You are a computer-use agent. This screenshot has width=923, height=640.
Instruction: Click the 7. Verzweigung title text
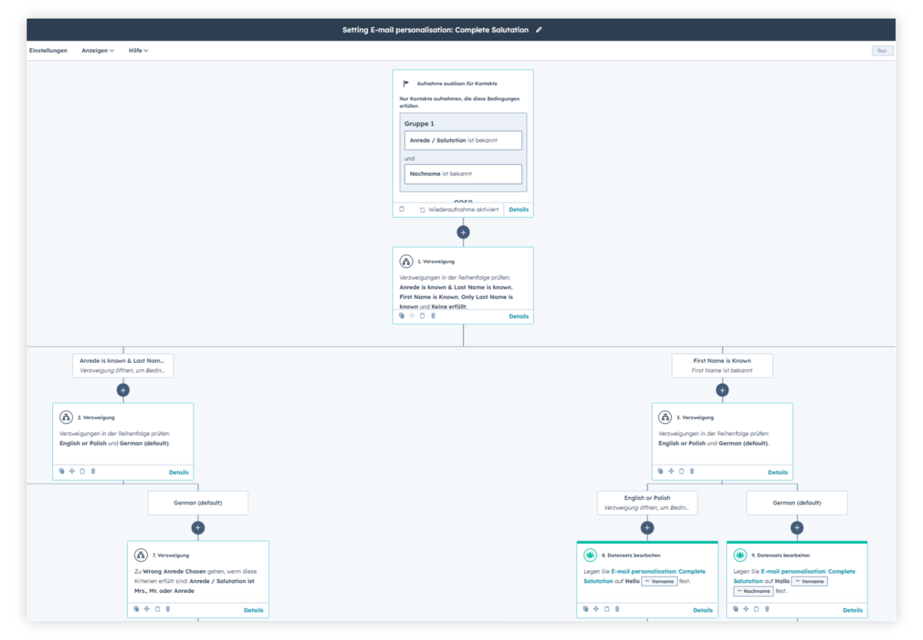[171, 555]
